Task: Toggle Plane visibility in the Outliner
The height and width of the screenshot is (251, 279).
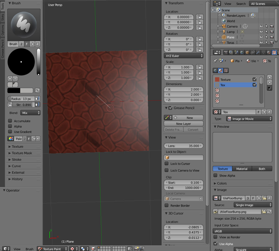Action: [x=261, y=37]
